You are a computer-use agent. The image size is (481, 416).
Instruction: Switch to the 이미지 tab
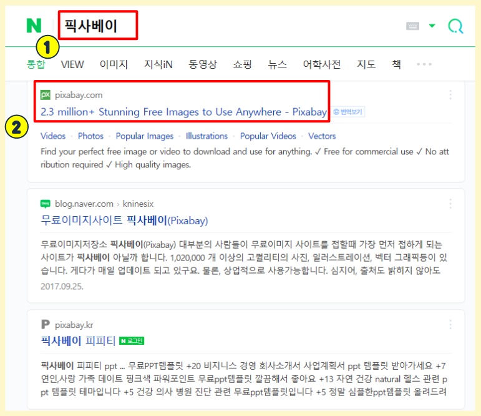click(114, 64)
